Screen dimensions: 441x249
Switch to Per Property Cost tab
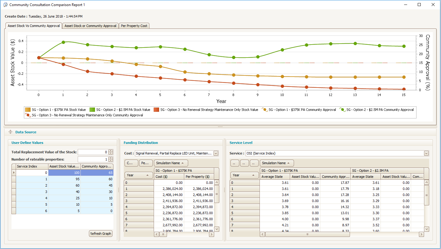point(134,26)
